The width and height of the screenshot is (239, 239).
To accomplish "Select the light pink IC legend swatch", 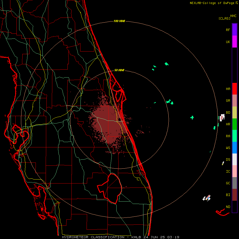I will pos(234,171).
